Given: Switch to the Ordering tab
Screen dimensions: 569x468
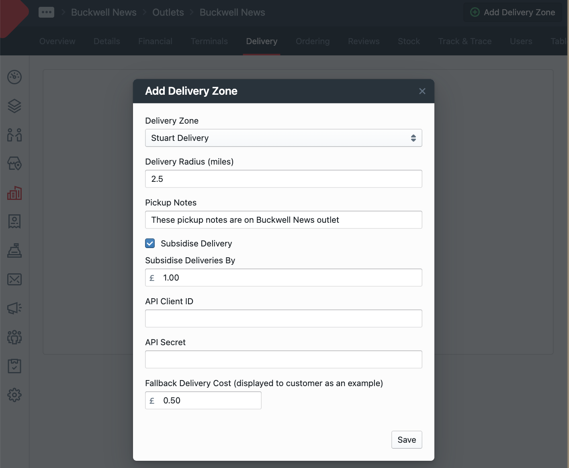Looking at the screenshot, I should 312,41.
